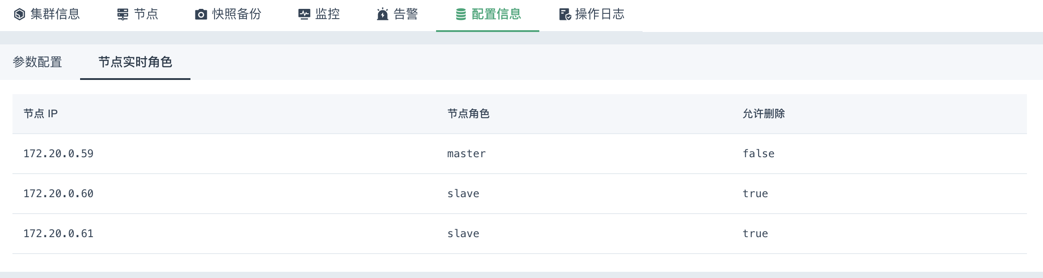
Task: Click the configuration database icon
Action: tap(461, 15)
